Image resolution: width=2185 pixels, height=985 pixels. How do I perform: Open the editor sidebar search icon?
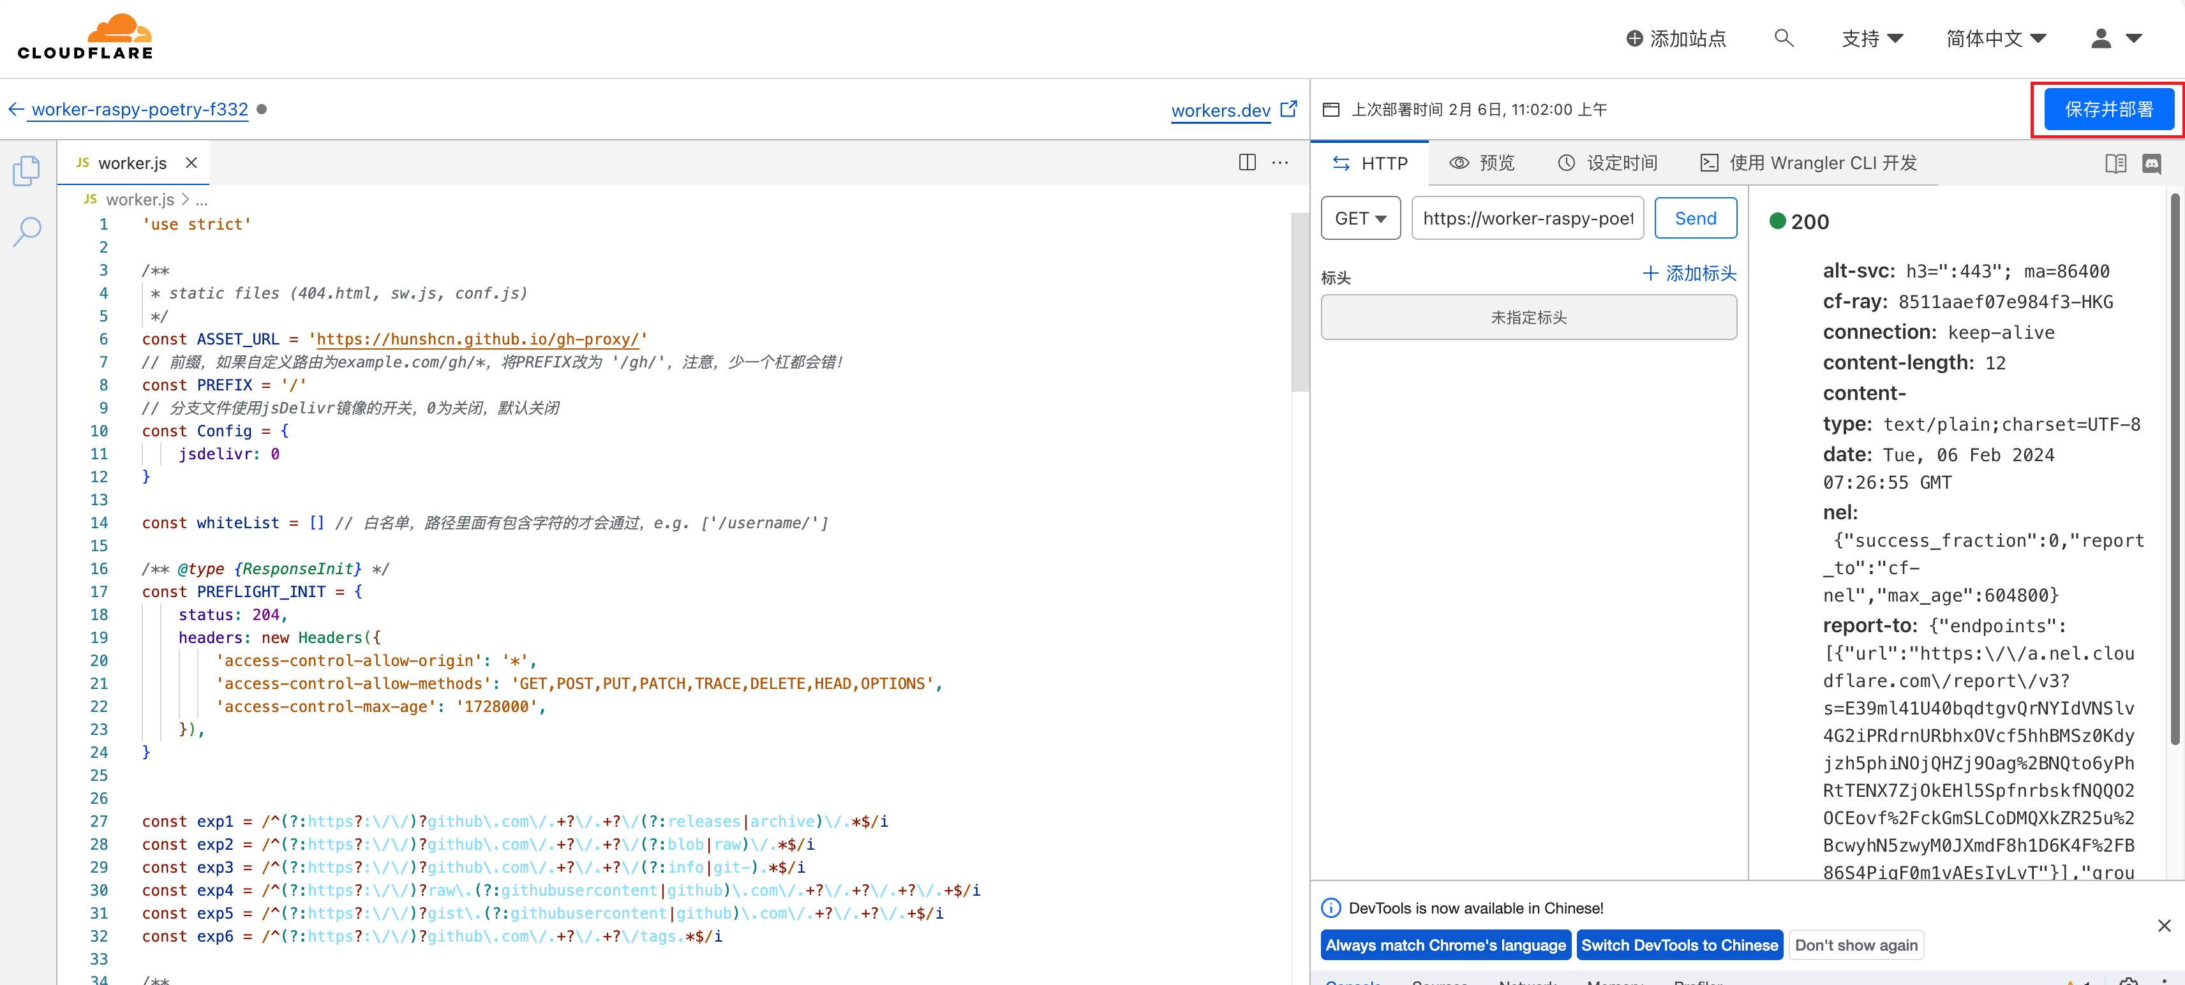pyautogui.click(x=26, y=230)
